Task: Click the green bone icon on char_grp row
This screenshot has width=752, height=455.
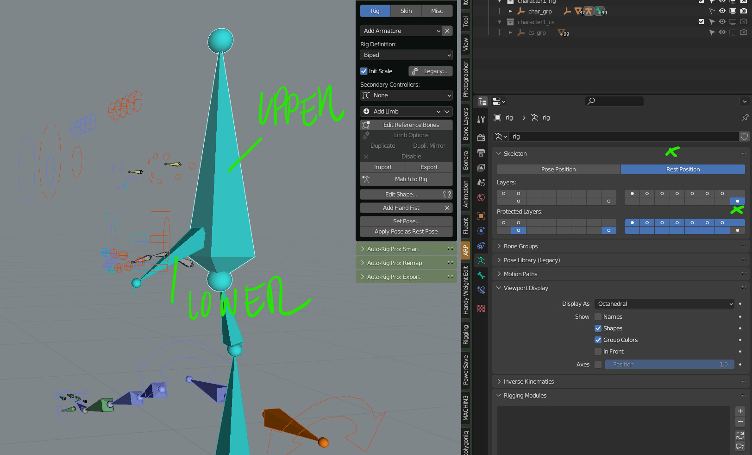Action: click(599, 11)
